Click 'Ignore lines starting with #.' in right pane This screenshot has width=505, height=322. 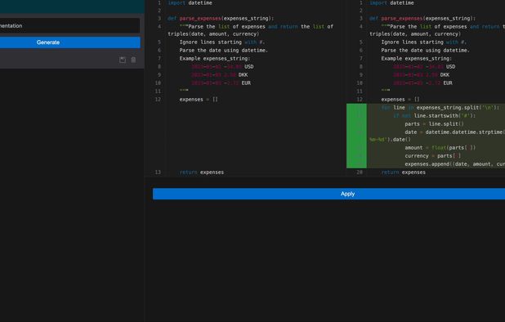[x=424, y=42]
